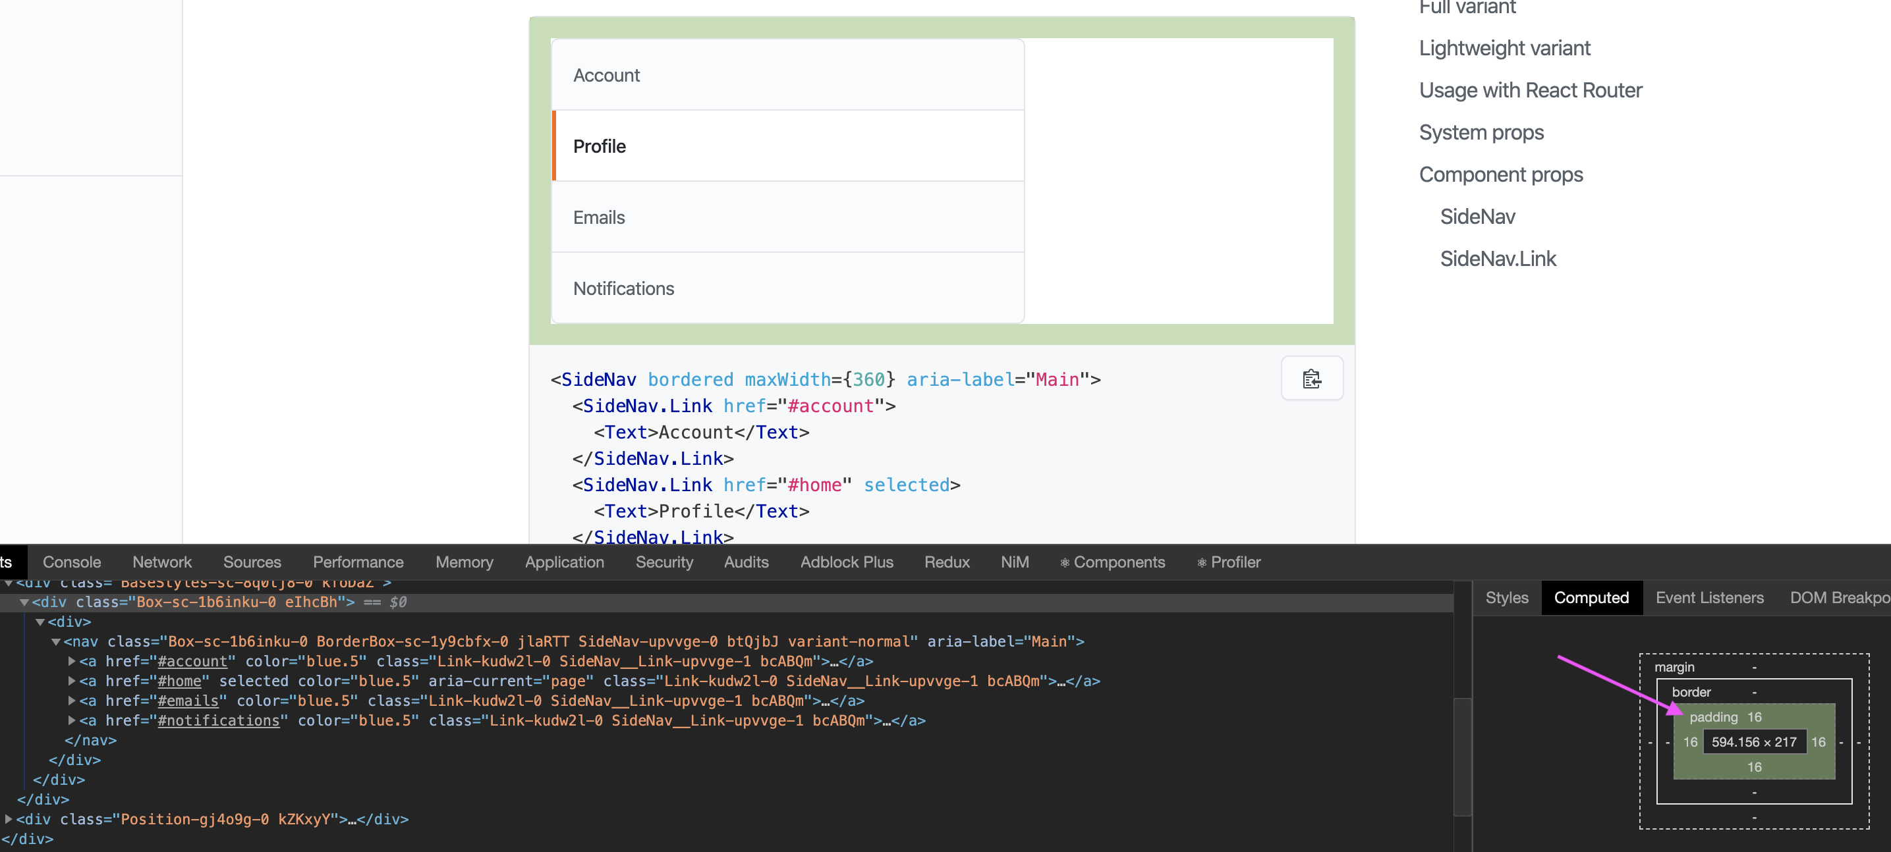This screenshot has height=852, width=1891.
Task: Copy the code snippet to clipboard
Action: (1312, 379)
